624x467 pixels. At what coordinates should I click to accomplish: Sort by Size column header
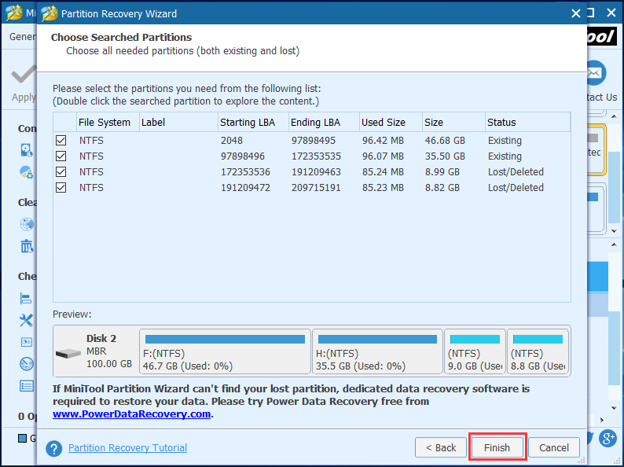tap(453, 122)
